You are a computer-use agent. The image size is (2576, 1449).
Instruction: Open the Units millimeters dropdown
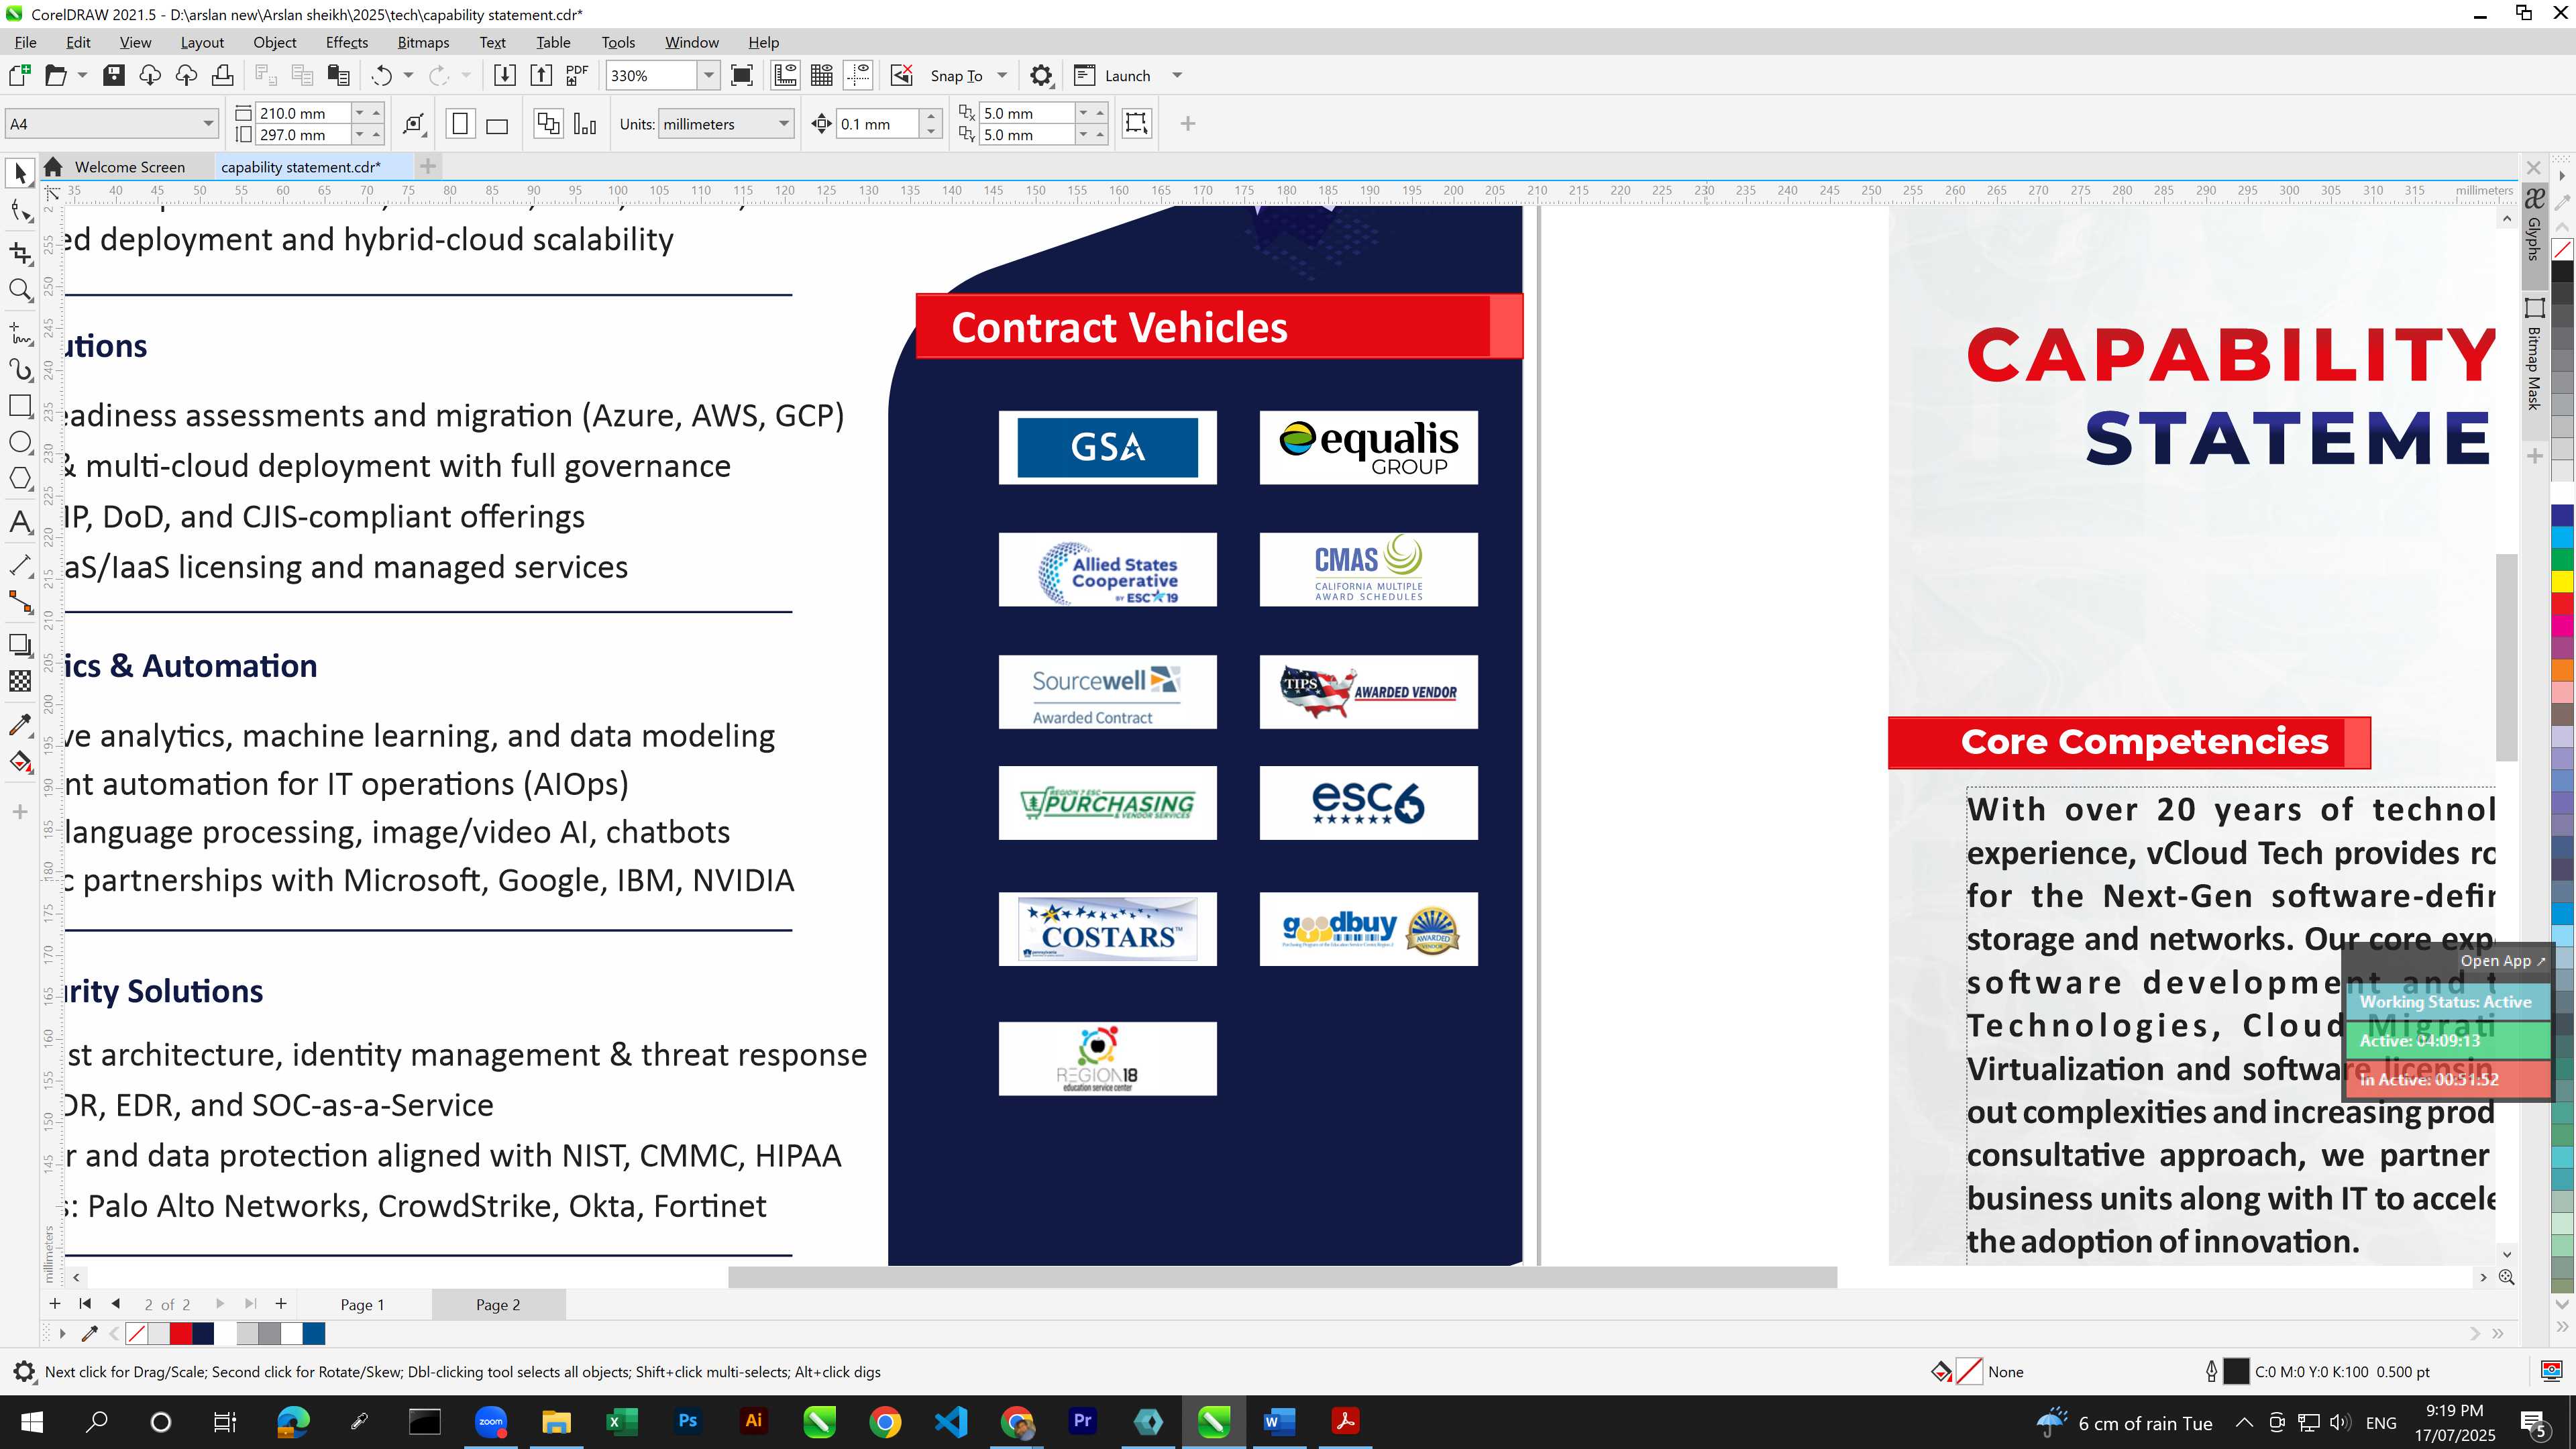[783, 124]
